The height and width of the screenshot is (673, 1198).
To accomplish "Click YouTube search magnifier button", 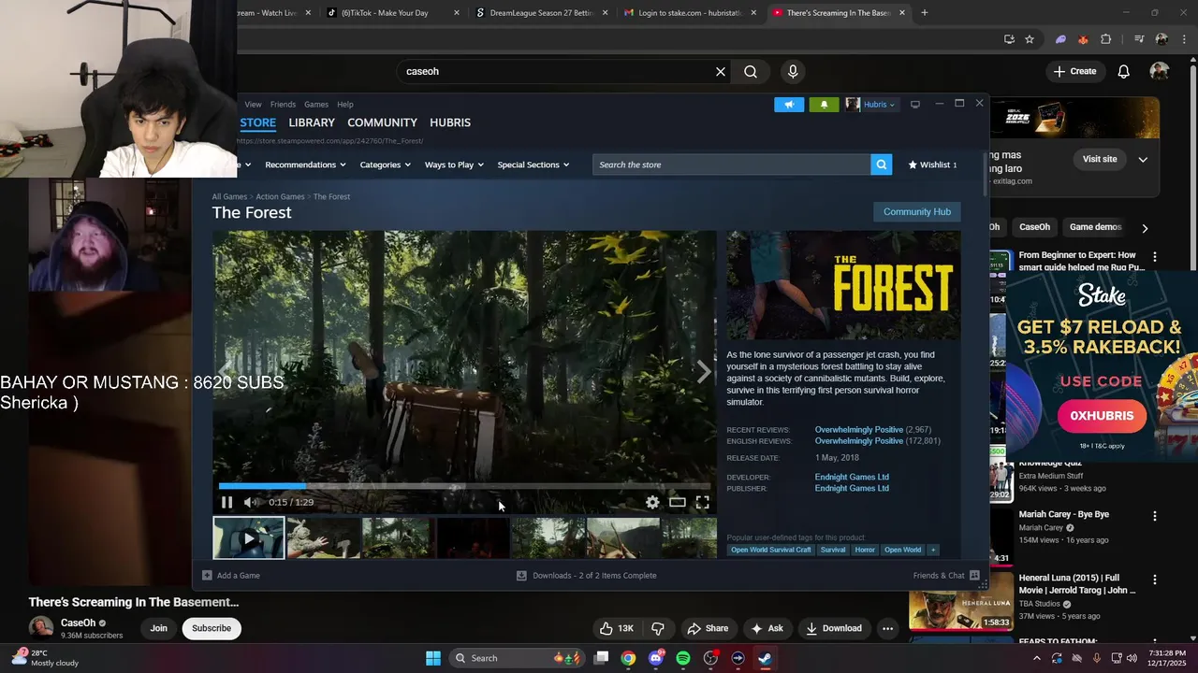I will 751,71.
